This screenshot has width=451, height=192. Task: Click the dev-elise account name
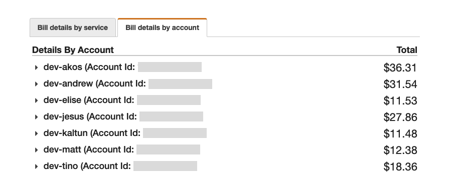point(62,100)
